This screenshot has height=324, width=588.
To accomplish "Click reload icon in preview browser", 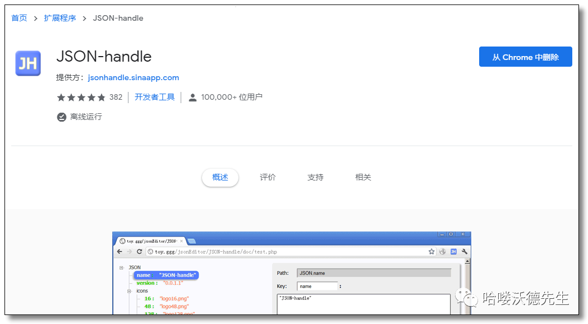I will click(x=139, y=251).
